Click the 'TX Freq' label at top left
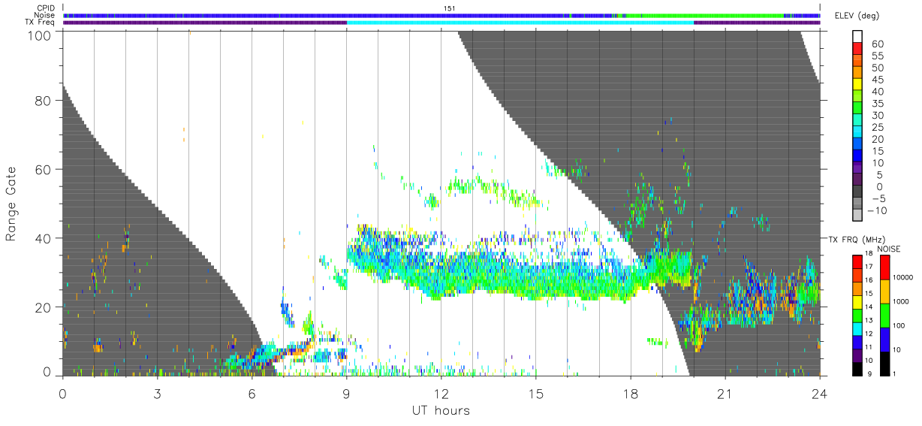 (40, 23)
